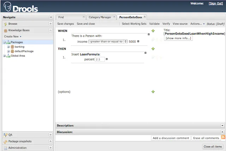226x151 pixels.
Task: Expand the Global Area tree node
Action: (x=4, y=56)
